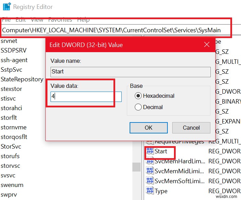This screenshot has width=241, height=200.
Task: Select the StateRepository key
Action: click(22, 79)
